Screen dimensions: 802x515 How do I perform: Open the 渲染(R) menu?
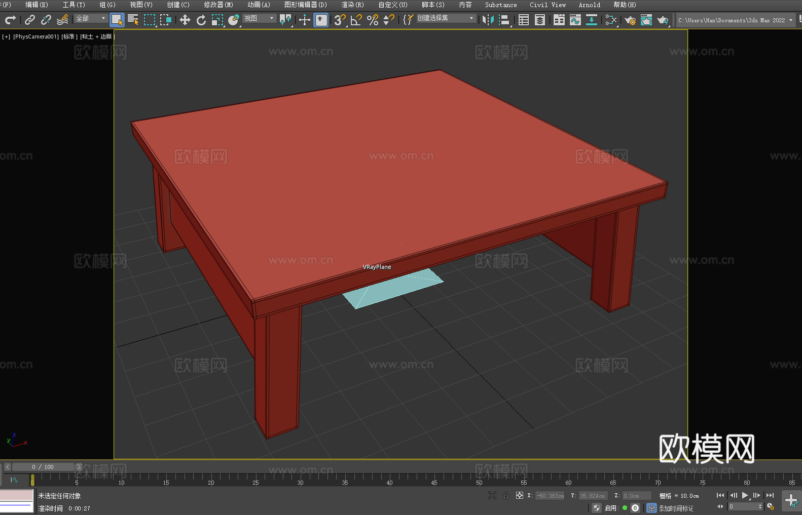[x=352, y=5]
